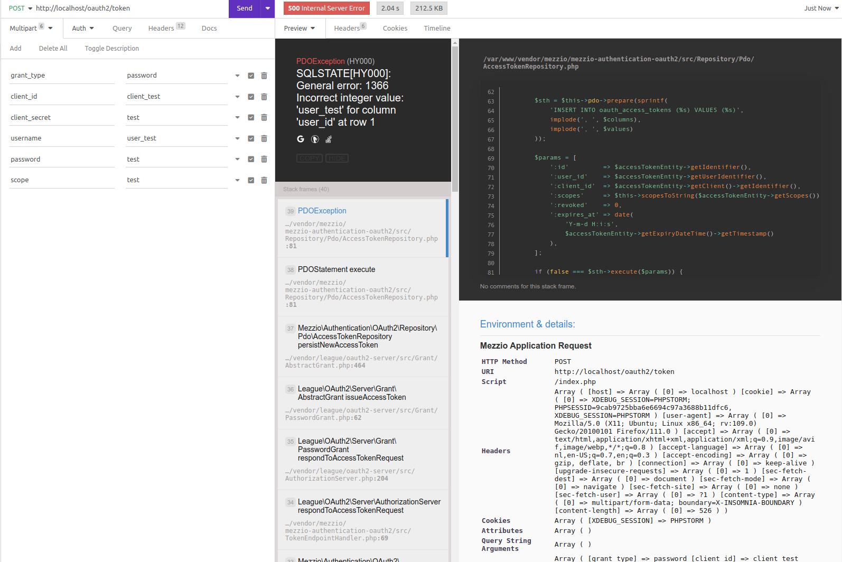Image resolution: width=842 pixels, height=562 pixels.
Task: Click the Environment & details heading
Action: 527,324
